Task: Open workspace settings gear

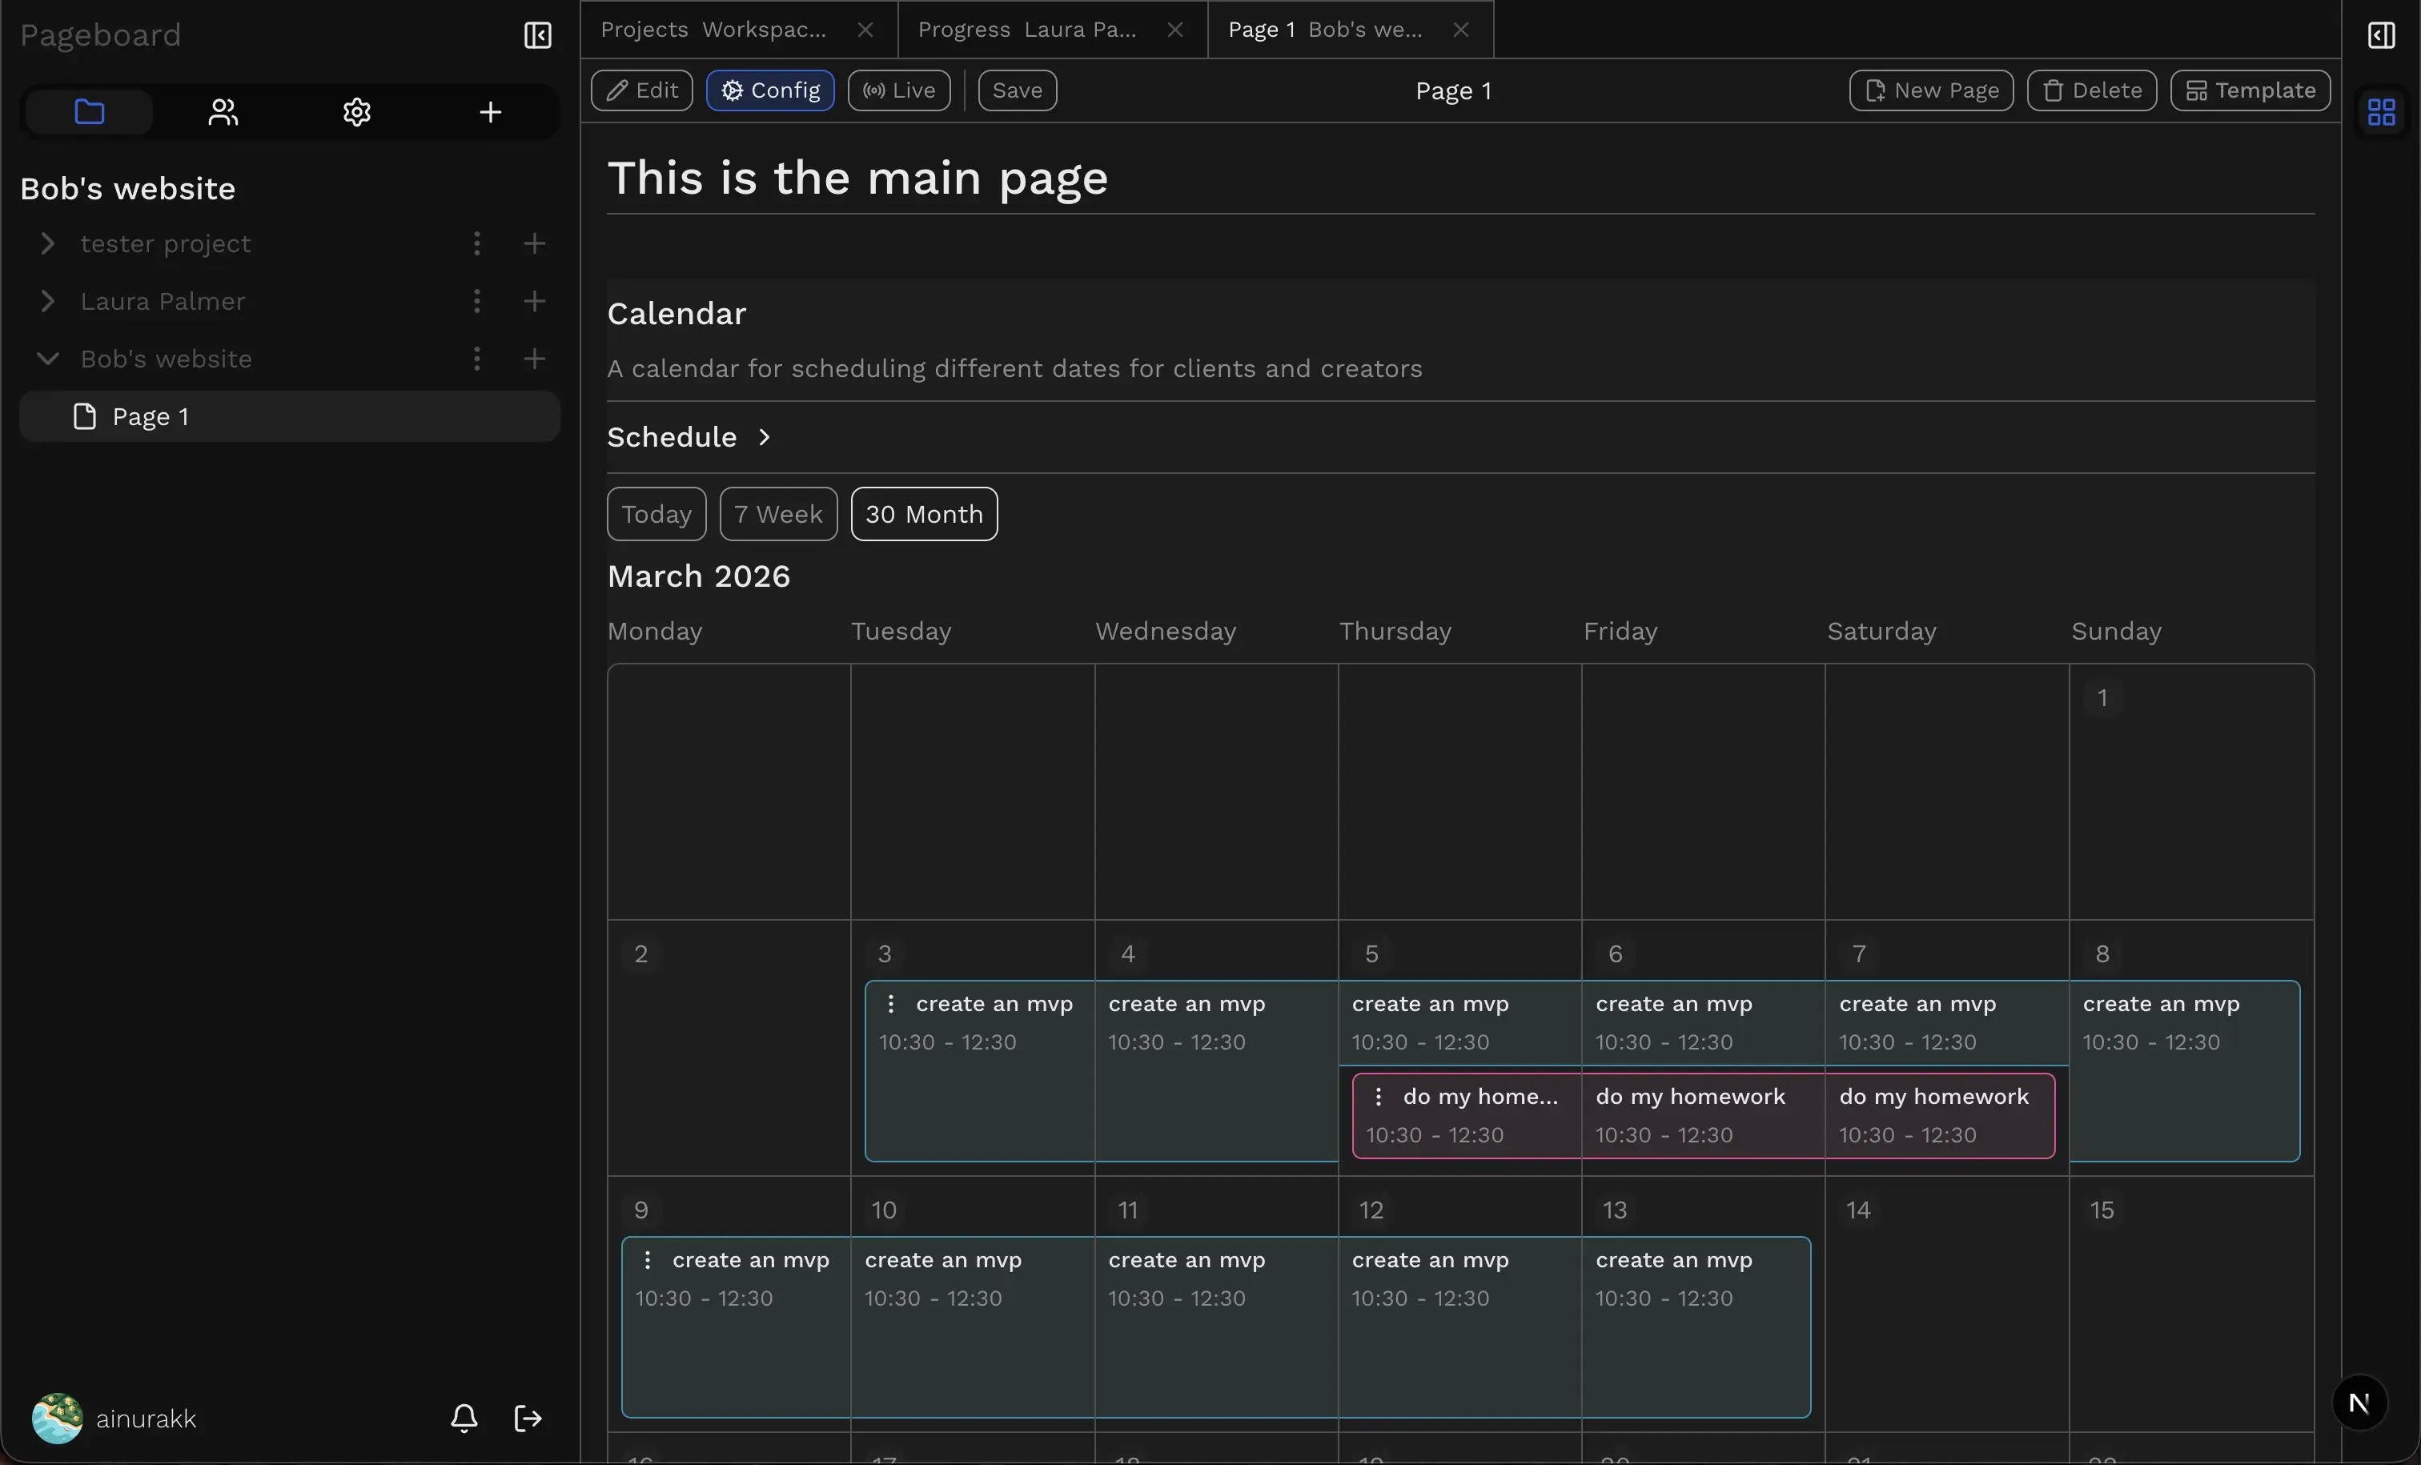Action: pyautogui.click(x=355, y=111)
